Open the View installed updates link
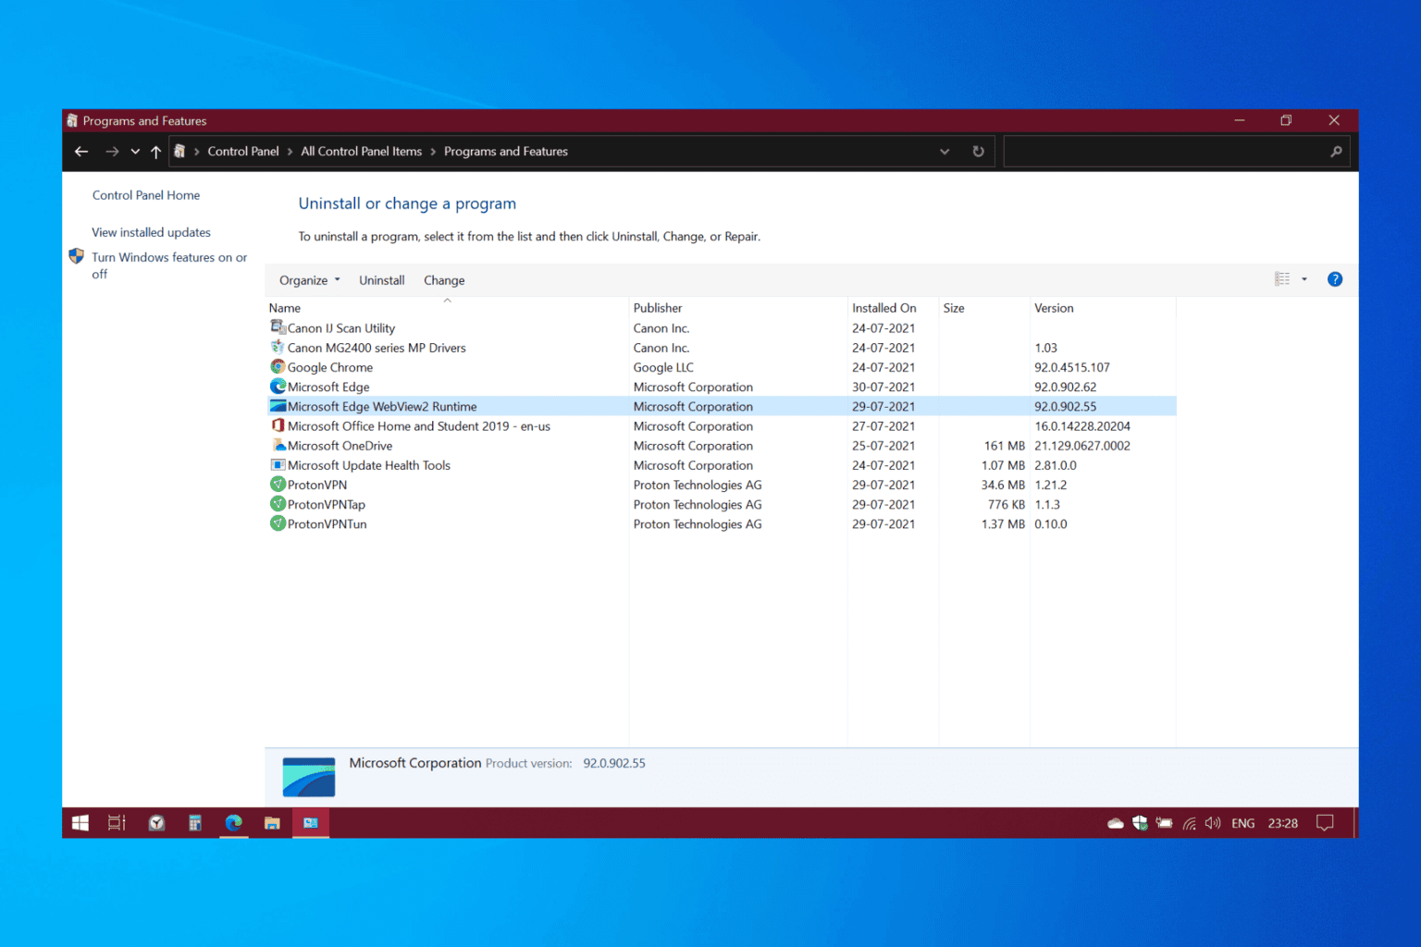 [151, 232]
